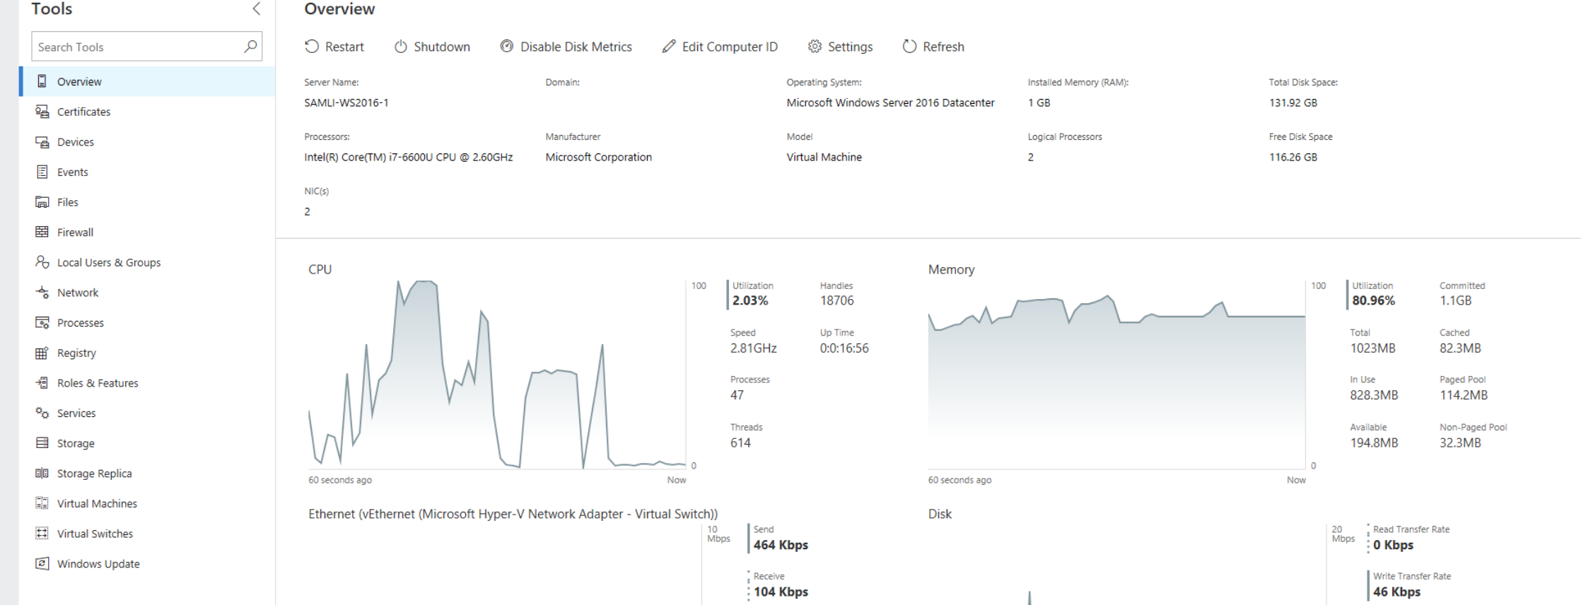Click the Virtual Machine model value
The height and width of the screenshot is (605, 1581).
(824, 157)
